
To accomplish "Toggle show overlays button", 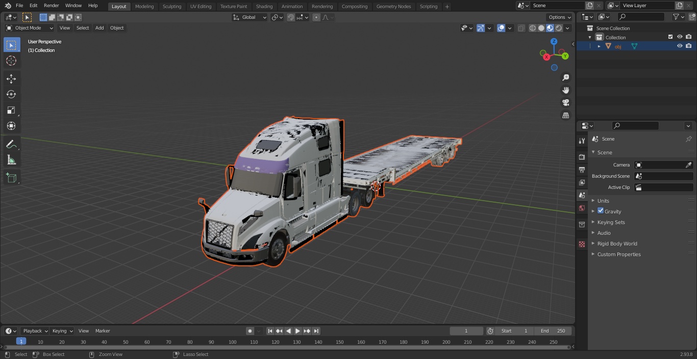I will point(501,28).
